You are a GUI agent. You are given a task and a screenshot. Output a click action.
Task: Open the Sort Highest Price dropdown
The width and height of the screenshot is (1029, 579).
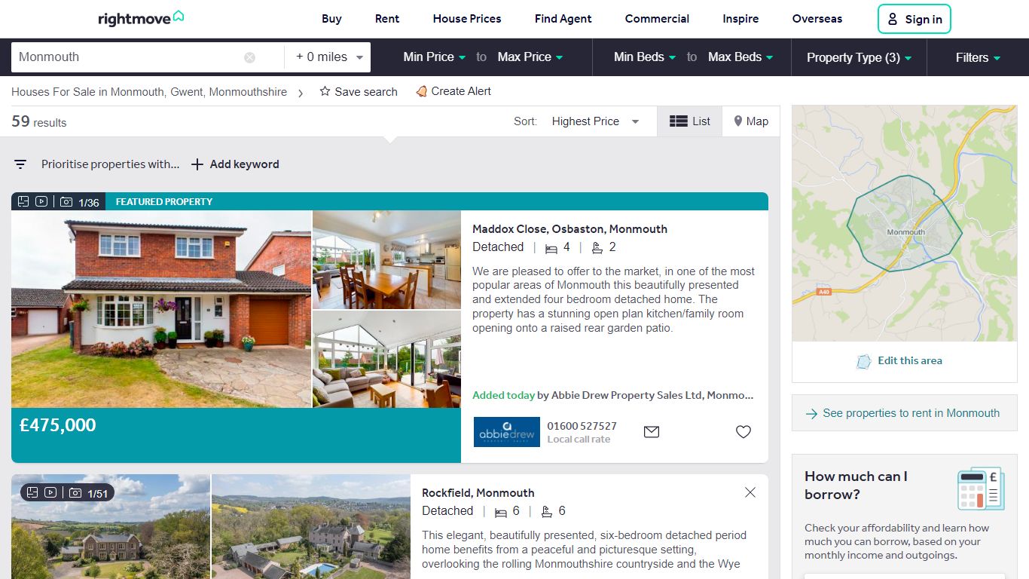pos(595,121)
